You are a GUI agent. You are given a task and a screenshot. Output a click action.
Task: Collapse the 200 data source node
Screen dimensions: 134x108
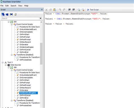click(x=8, y=22)
